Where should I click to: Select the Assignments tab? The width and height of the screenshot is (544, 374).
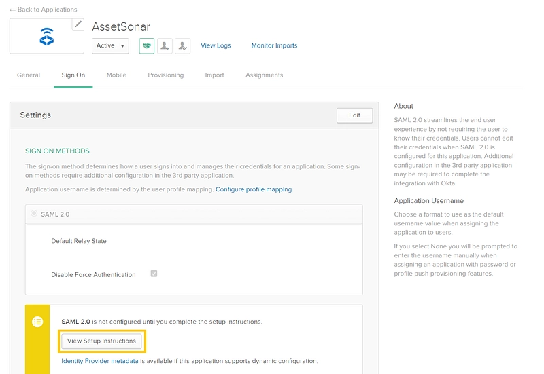[264, 75]
